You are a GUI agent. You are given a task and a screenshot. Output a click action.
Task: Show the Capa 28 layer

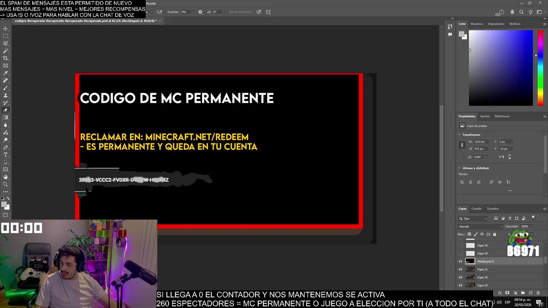pyautogui.click(x=461, y=253)
